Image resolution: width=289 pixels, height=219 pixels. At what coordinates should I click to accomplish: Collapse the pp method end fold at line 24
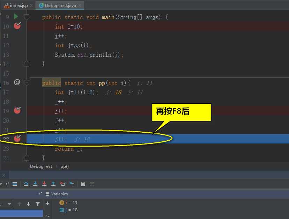[27, 158]
